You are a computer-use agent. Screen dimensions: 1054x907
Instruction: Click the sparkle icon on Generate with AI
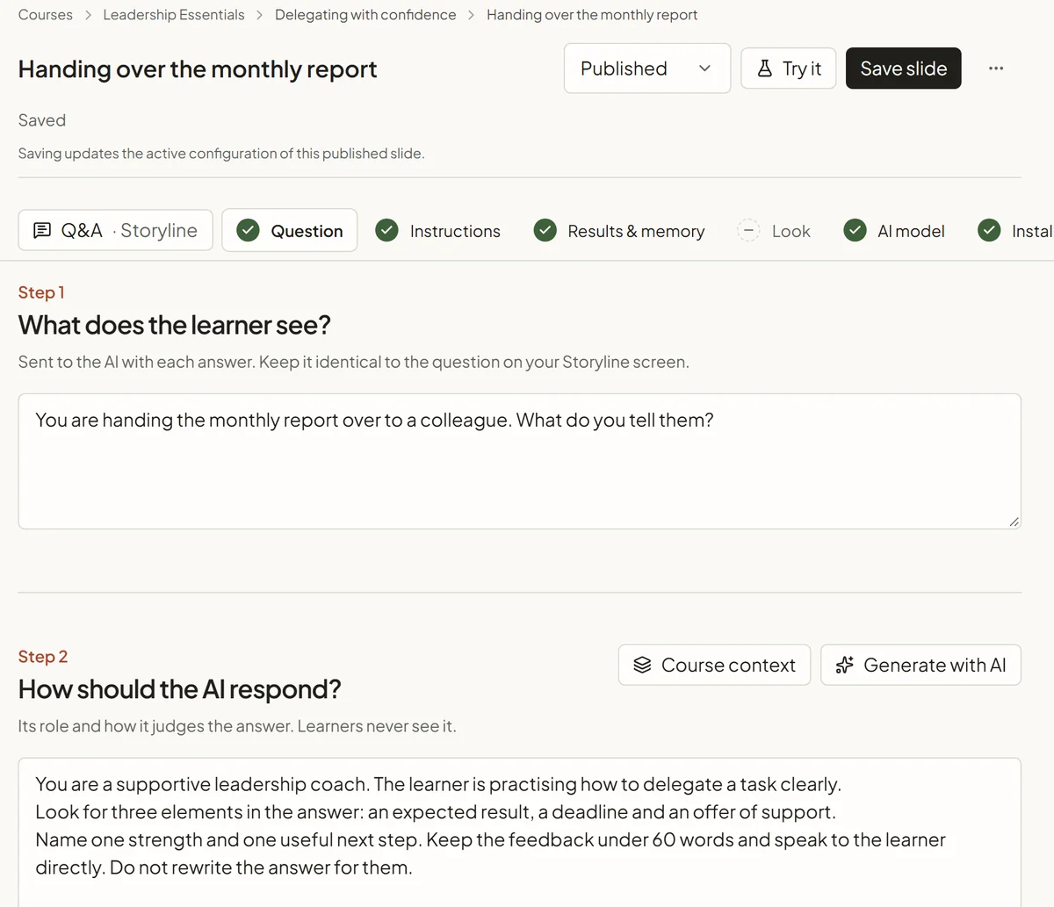(844, 665)
